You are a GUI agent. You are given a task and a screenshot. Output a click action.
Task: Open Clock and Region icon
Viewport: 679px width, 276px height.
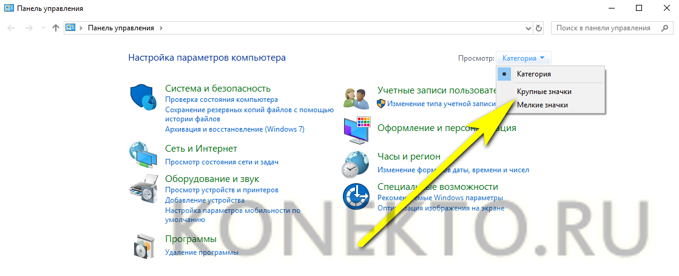[356, 163]
